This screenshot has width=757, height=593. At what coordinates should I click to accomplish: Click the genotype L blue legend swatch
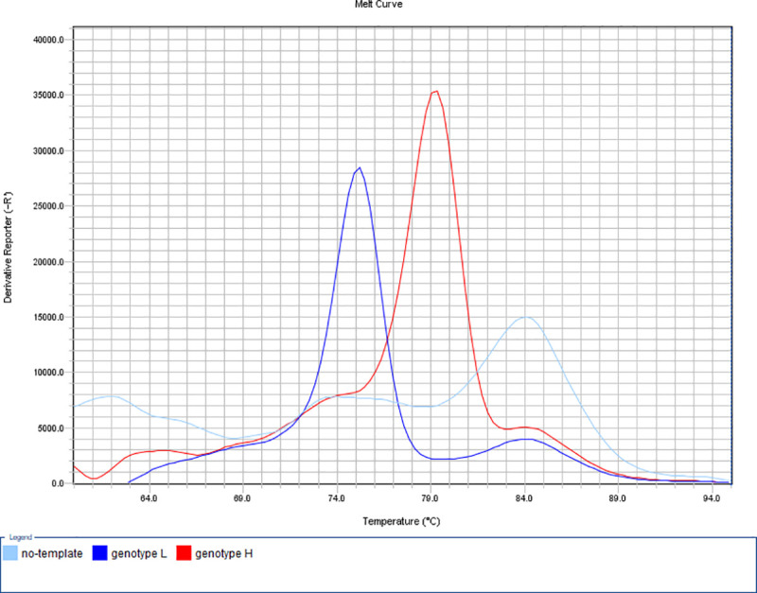coord(97,552)
